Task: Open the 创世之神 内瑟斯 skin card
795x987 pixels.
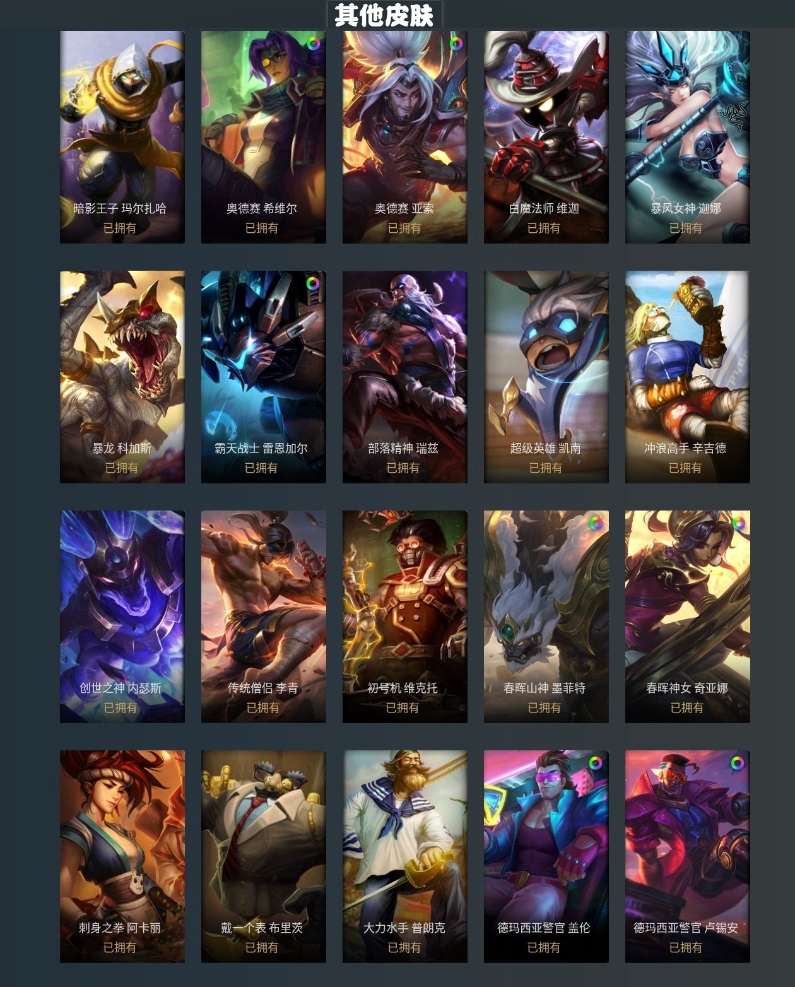Action: [x=122, y=617]
